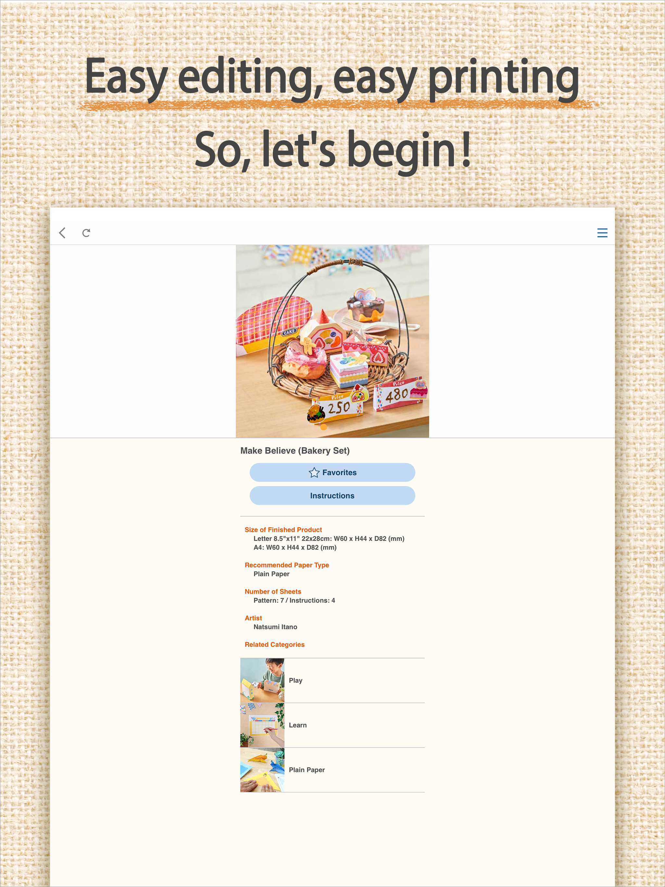Viewport: 665px width, 887px height.
Task: Switch to the second carousel page dot
Action: coord(332,427)
